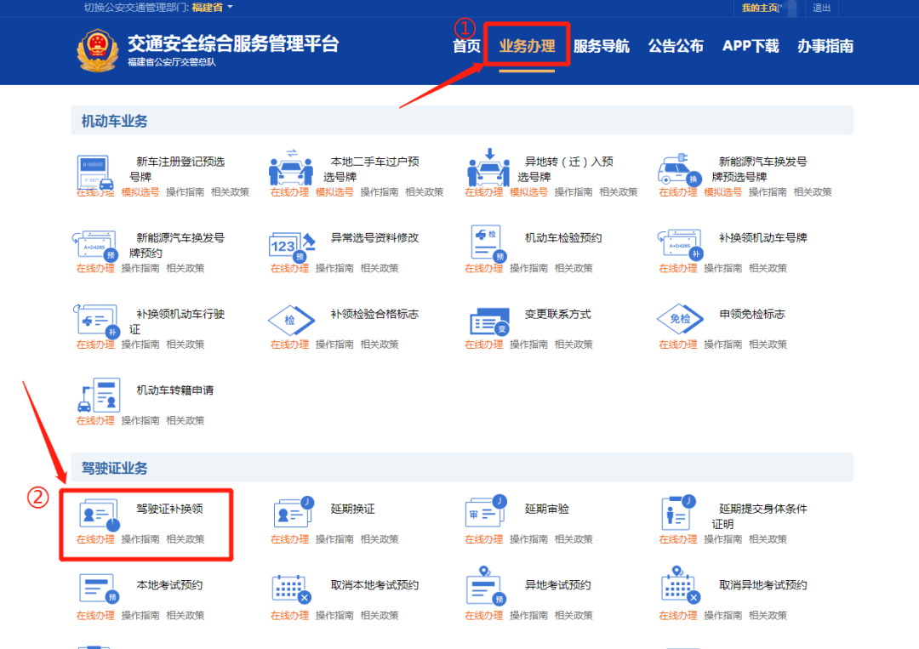Viewport: 919px width, 649px height.
Task: Switch to the 业务办理 tab
Action: (527, 46)
